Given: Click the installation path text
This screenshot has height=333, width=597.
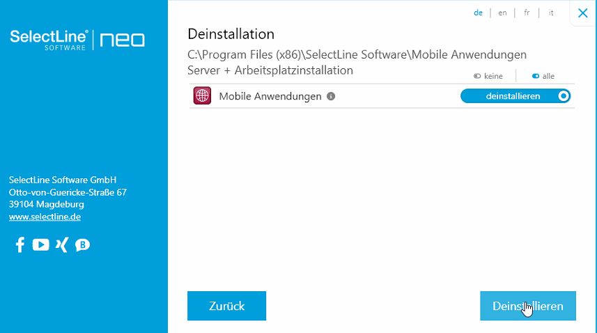Looking at the screenshot, I should coord(357,55).
